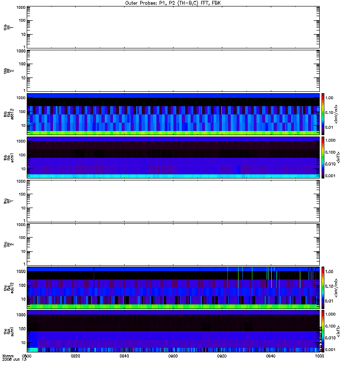
Task: Click the thc edc12 color bar units label '<|mV/m|>'
Action: pyautogui.click(x=336, y=288)
